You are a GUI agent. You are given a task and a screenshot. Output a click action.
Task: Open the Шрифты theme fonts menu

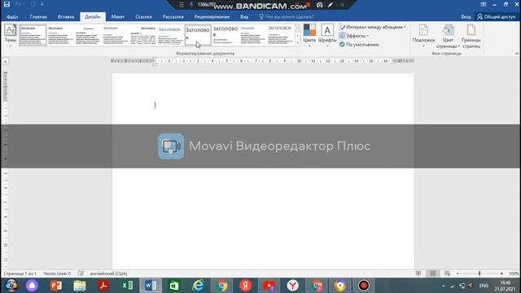coord(327,35)
